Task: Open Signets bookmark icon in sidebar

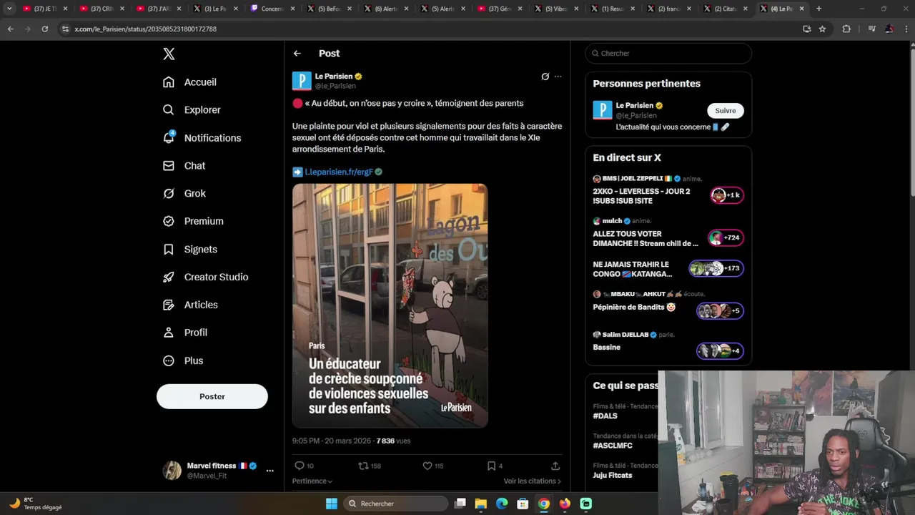Action: [x=169, y=249]
